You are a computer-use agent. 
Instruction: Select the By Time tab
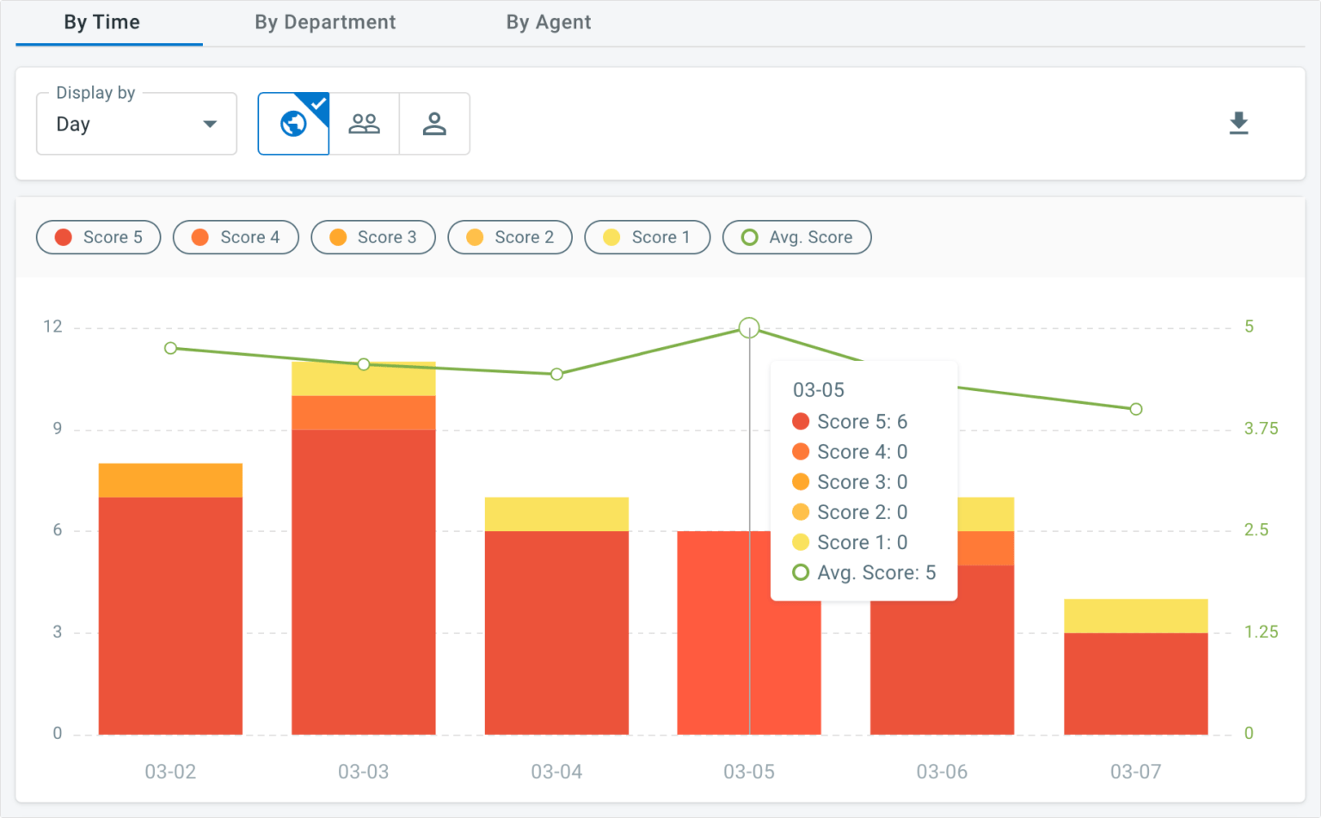pyautogui.click(x=101, y=22)
